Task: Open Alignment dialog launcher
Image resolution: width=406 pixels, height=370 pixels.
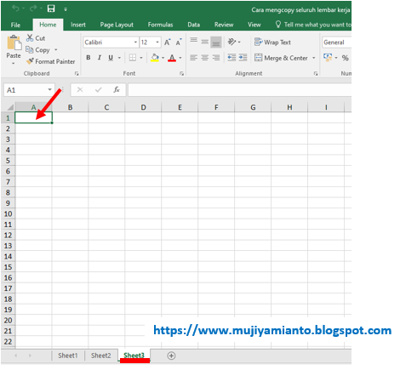Action: coord(316,73)
